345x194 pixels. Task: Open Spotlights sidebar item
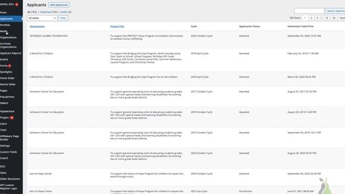(x=6, y=72)
